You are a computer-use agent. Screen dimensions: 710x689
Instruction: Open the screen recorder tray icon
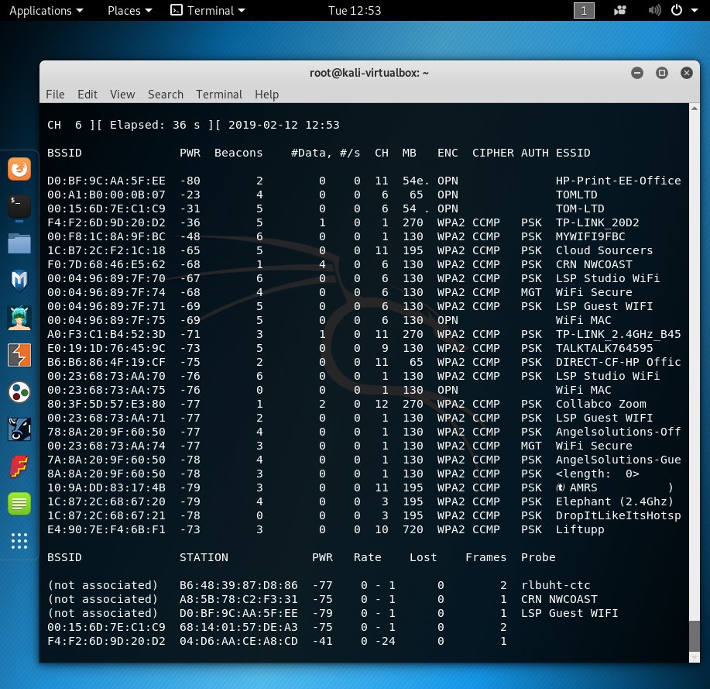[620, 10]
